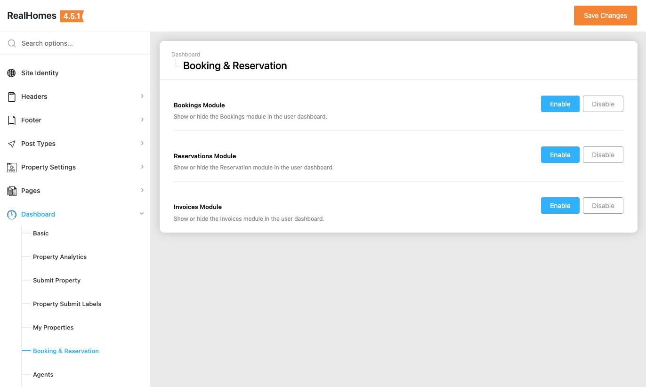The image size is (646, 387).
Task: Click the Footer document icon
Action: point(12,120)
